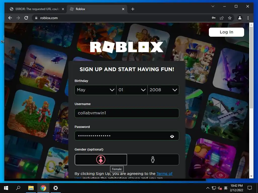The height and width of the screenshot is (193, 258).
Task: Open the taskbar clock showing 10:42 PM
Action: coord(236,188)
